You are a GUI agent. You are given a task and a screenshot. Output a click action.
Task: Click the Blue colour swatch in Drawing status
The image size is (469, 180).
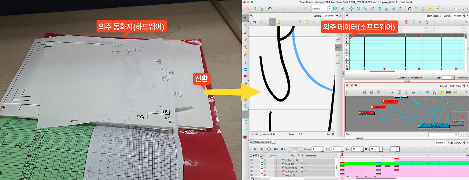tap(333, 134)
